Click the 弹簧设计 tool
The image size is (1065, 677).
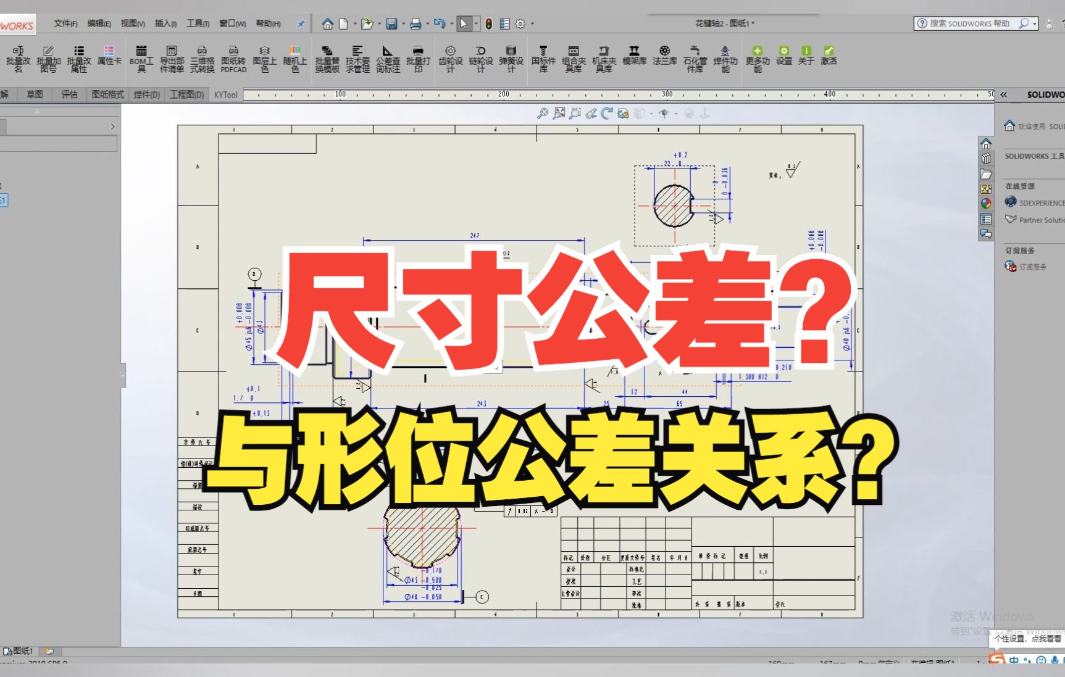coord(511,59)
